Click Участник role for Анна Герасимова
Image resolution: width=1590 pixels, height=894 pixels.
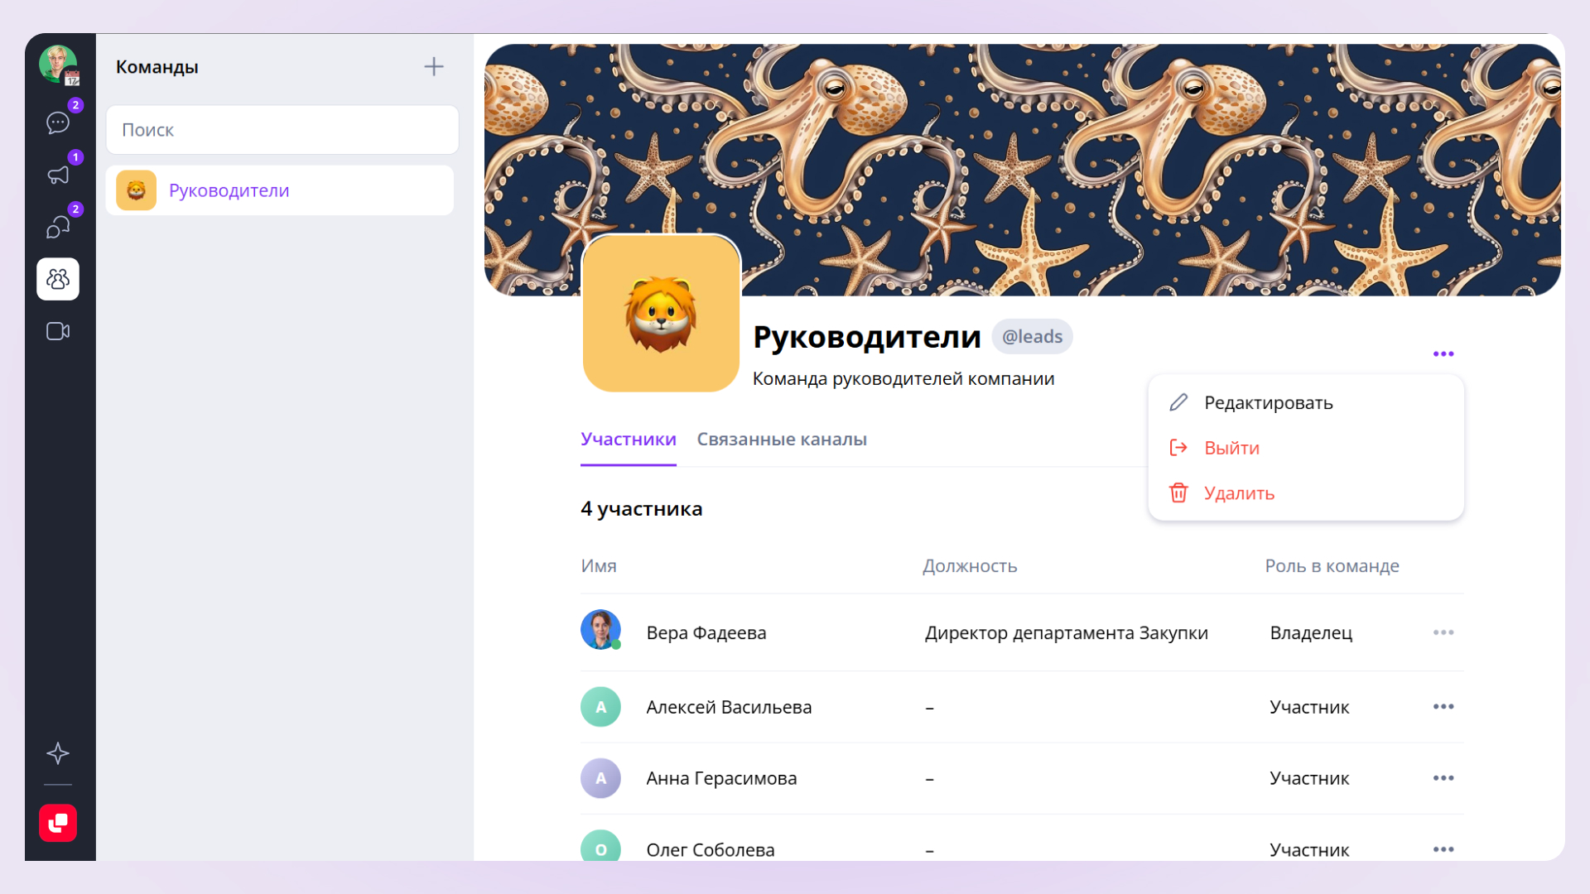point(1309,779)
